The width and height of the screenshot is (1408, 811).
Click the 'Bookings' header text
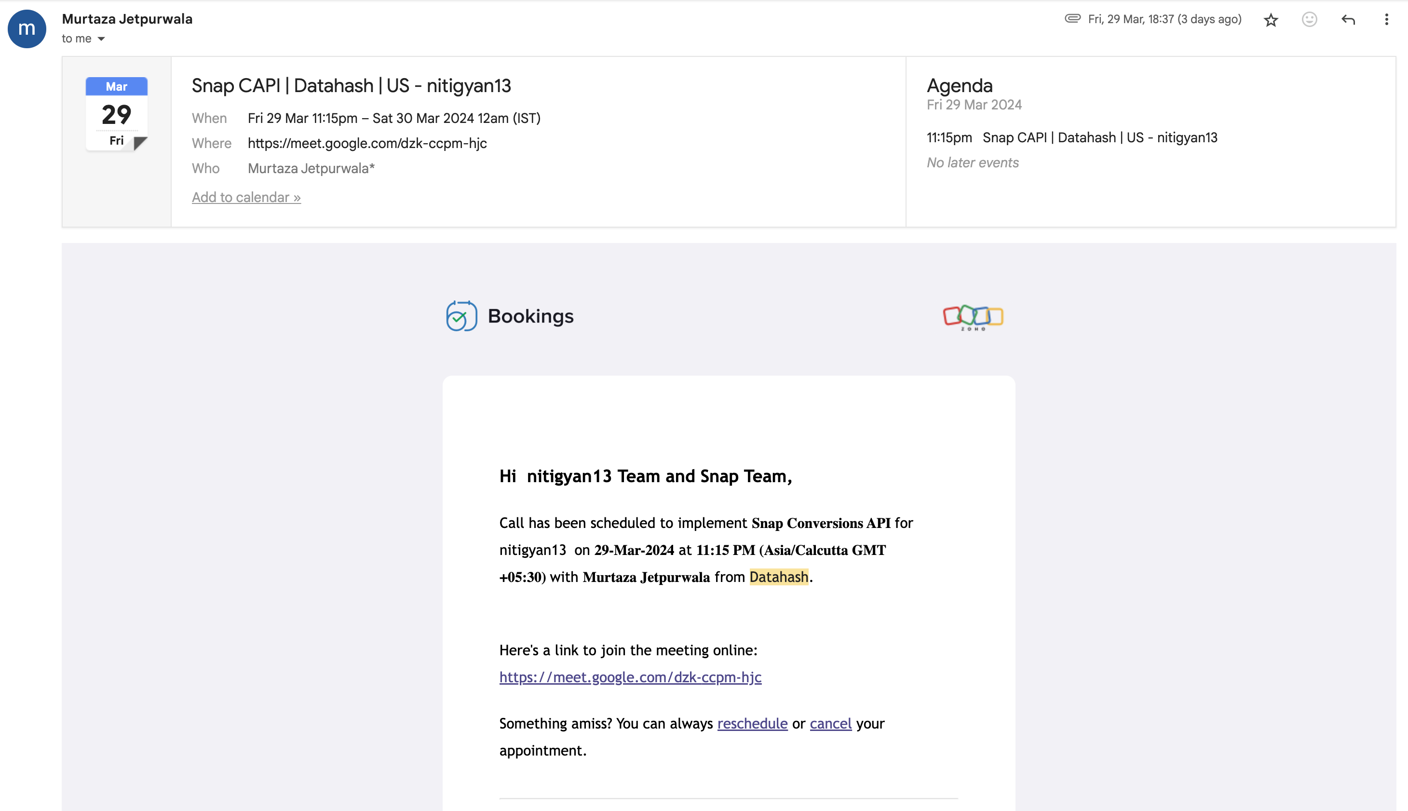point(530,316)
